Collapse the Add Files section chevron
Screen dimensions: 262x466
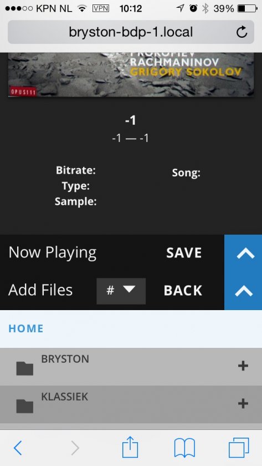[x=244, y=292]
